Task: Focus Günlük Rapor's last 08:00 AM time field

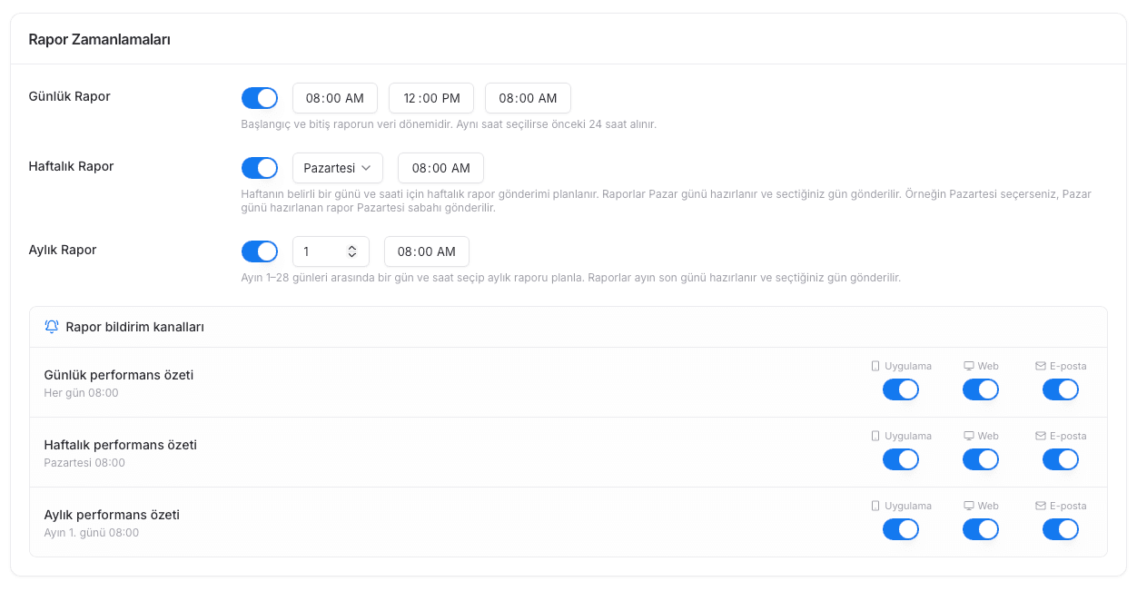Action: pos(528,98)
